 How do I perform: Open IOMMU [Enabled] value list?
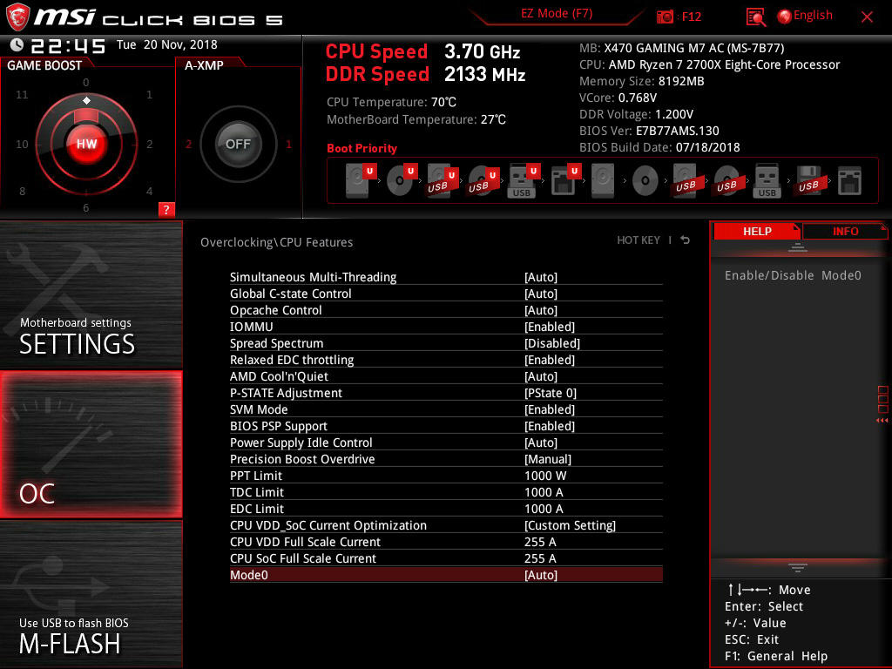coord(550,327)
